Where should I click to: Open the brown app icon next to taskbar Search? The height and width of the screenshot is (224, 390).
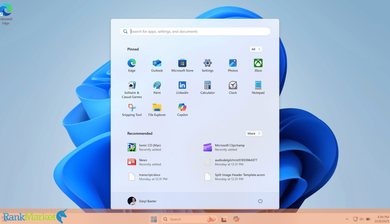(x=224, y=219)
